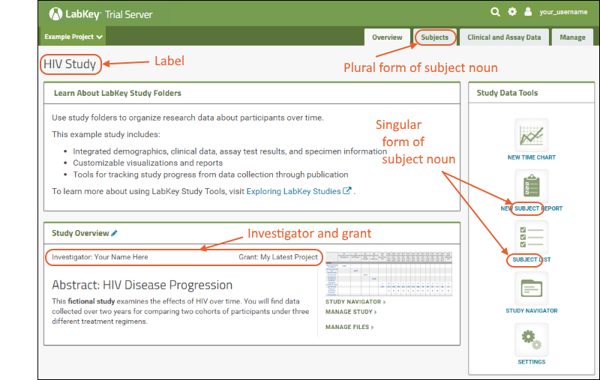Click the pencil edit icon beside Study Overview

[114, 233]
